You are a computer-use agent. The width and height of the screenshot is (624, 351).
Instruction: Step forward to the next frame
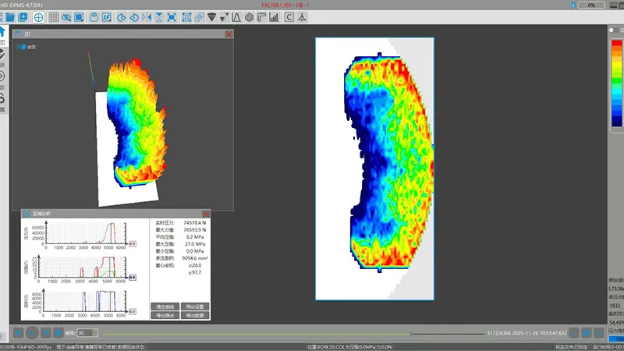[x=46, y=333]
